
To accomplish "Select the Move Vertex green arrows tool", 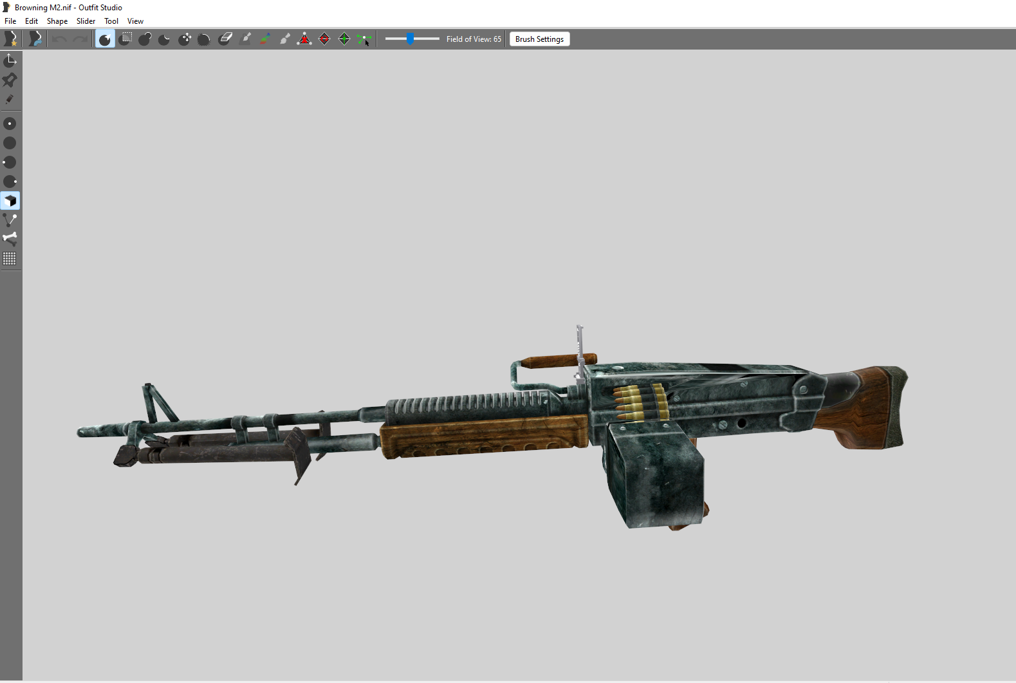I will pos(364,39).
